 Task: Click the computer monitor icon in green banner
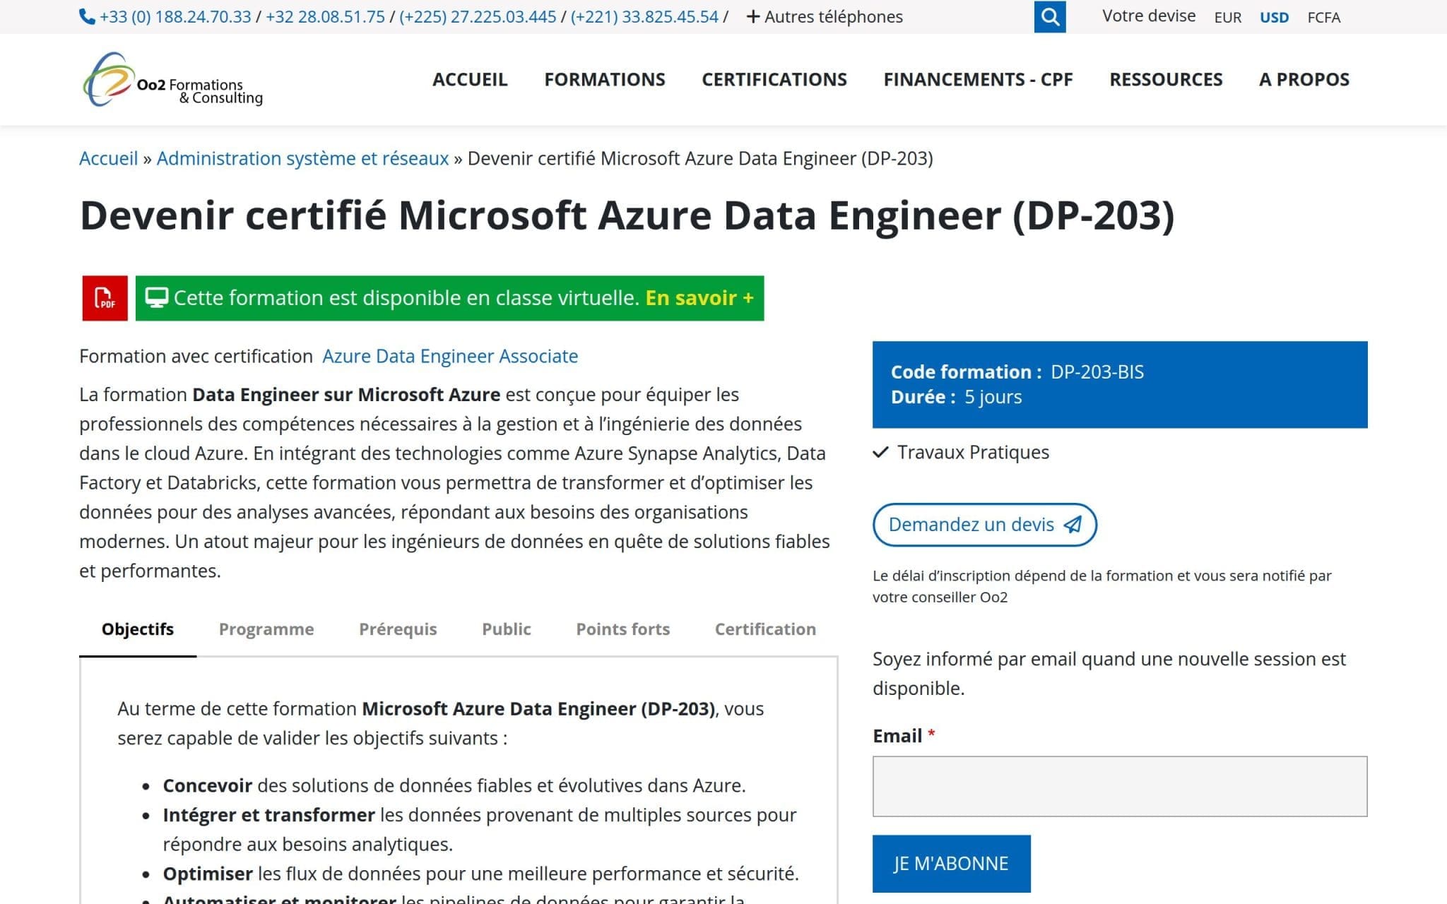tap(156, 298)
